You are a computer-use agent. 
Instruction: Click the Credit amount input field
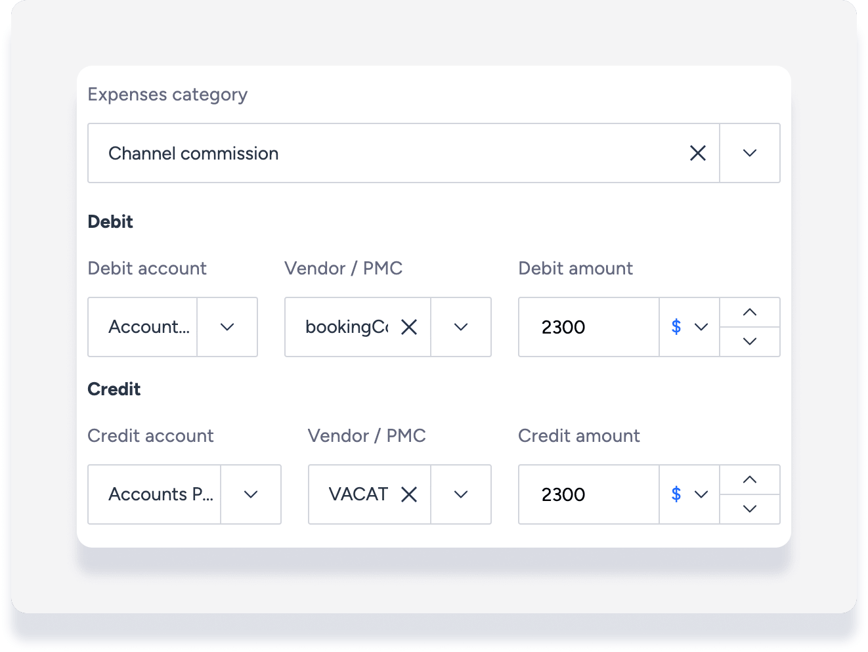pos(588,494)
